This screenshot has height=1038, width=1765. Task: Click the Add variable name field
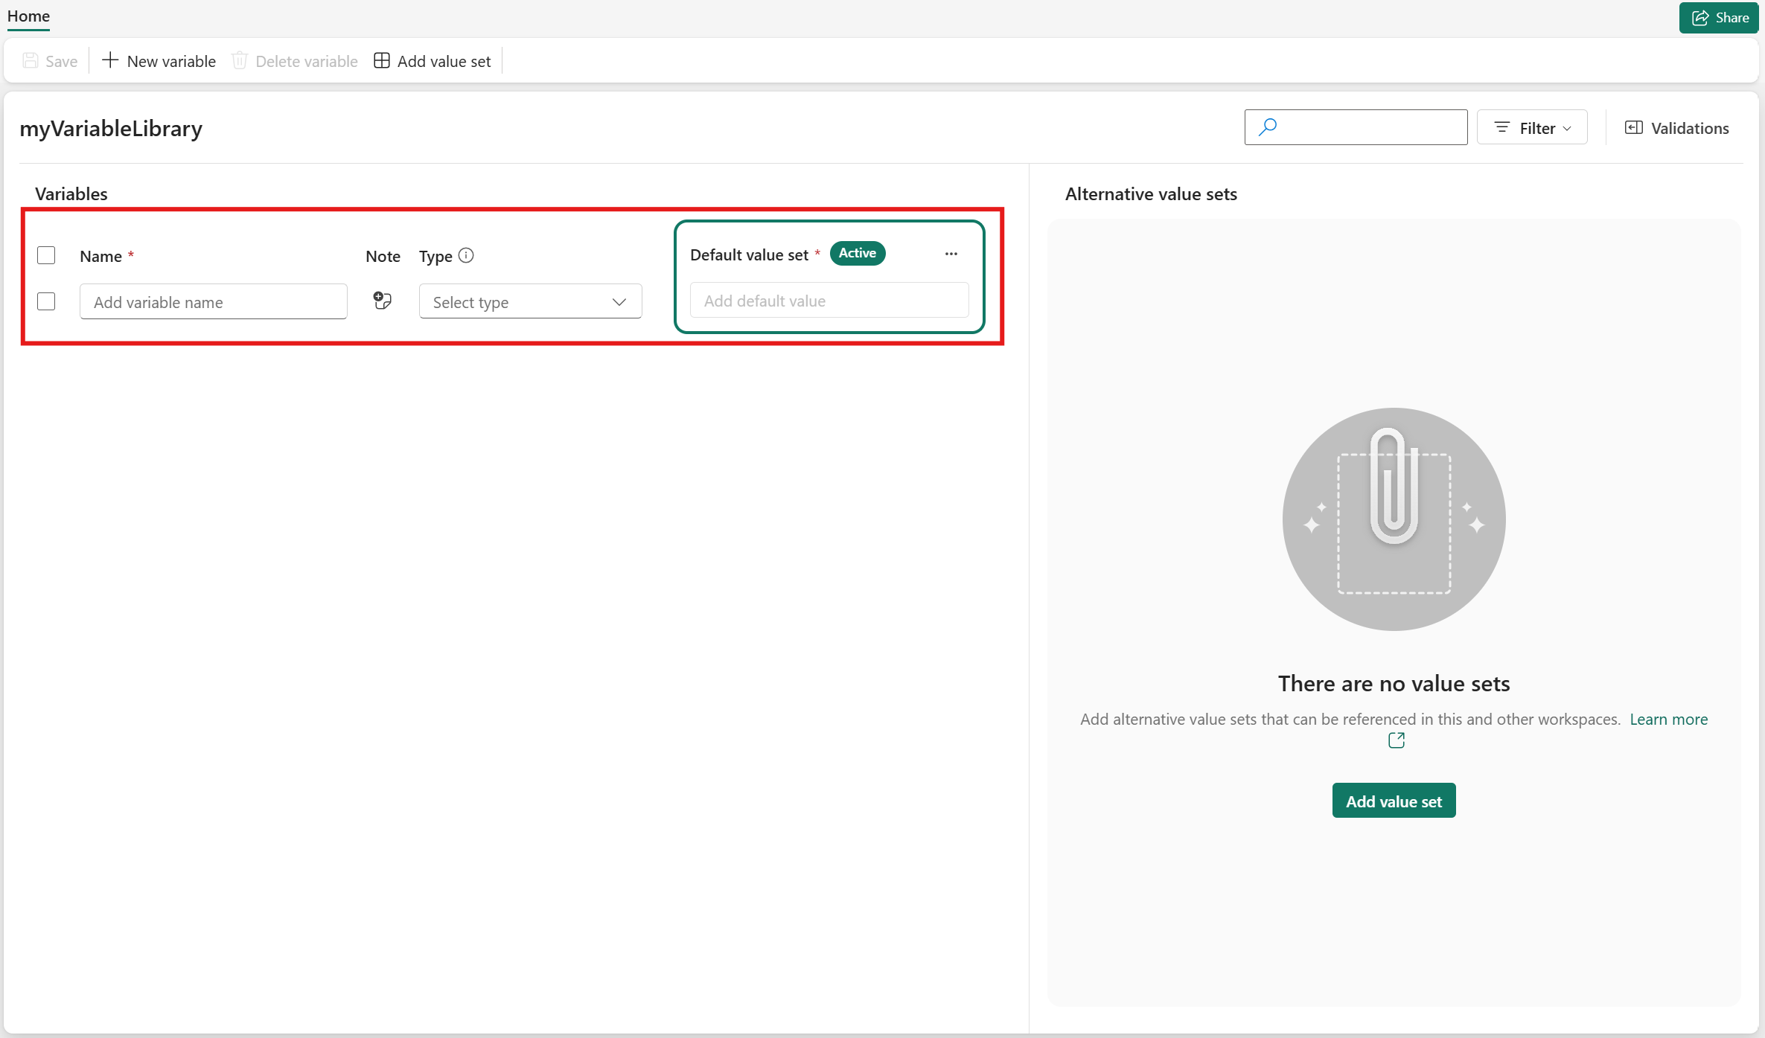coord(213,301)
